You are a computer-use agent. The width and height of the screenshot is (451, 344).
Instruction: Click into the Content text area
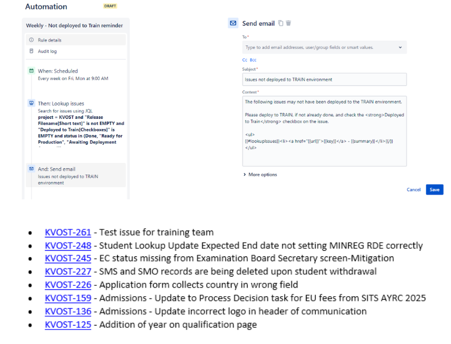325,131
